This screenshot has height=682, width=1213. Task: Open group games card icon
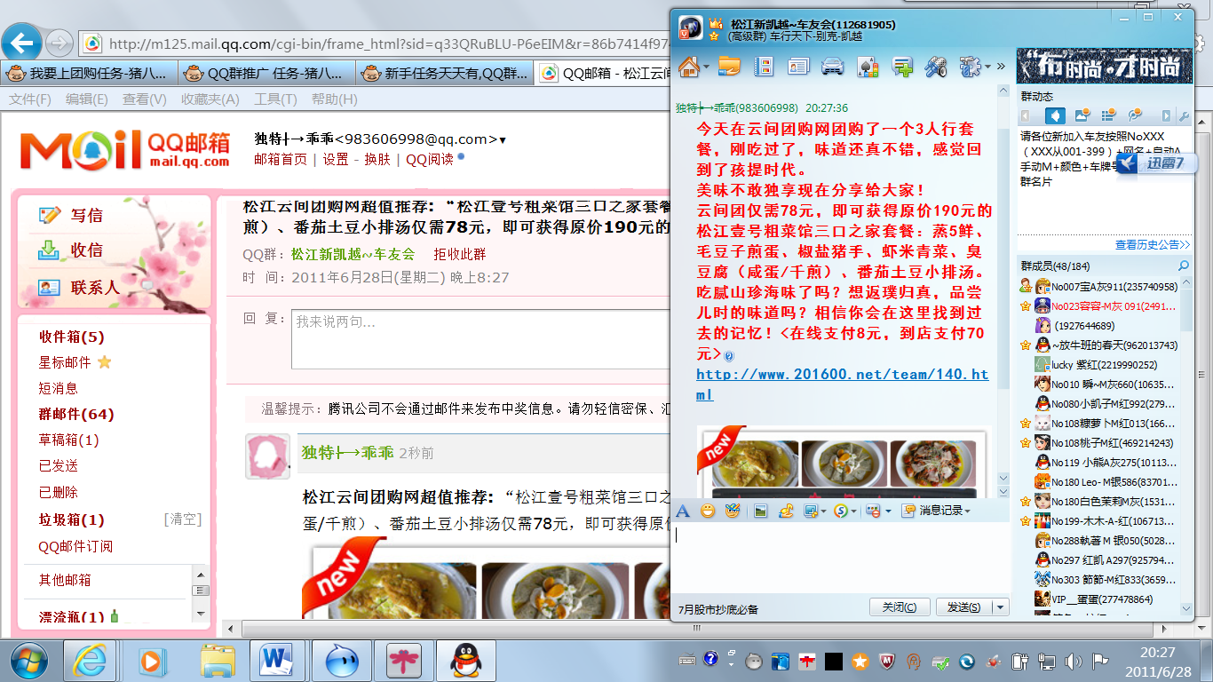coord(868,67)
